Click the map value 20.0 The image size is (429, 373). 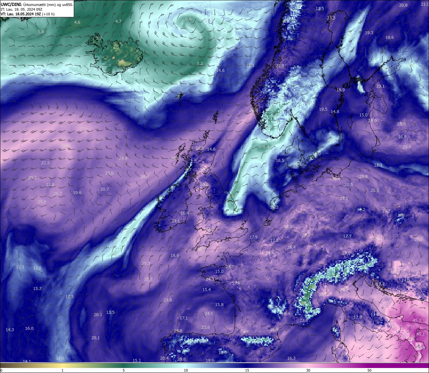(375, 190)
